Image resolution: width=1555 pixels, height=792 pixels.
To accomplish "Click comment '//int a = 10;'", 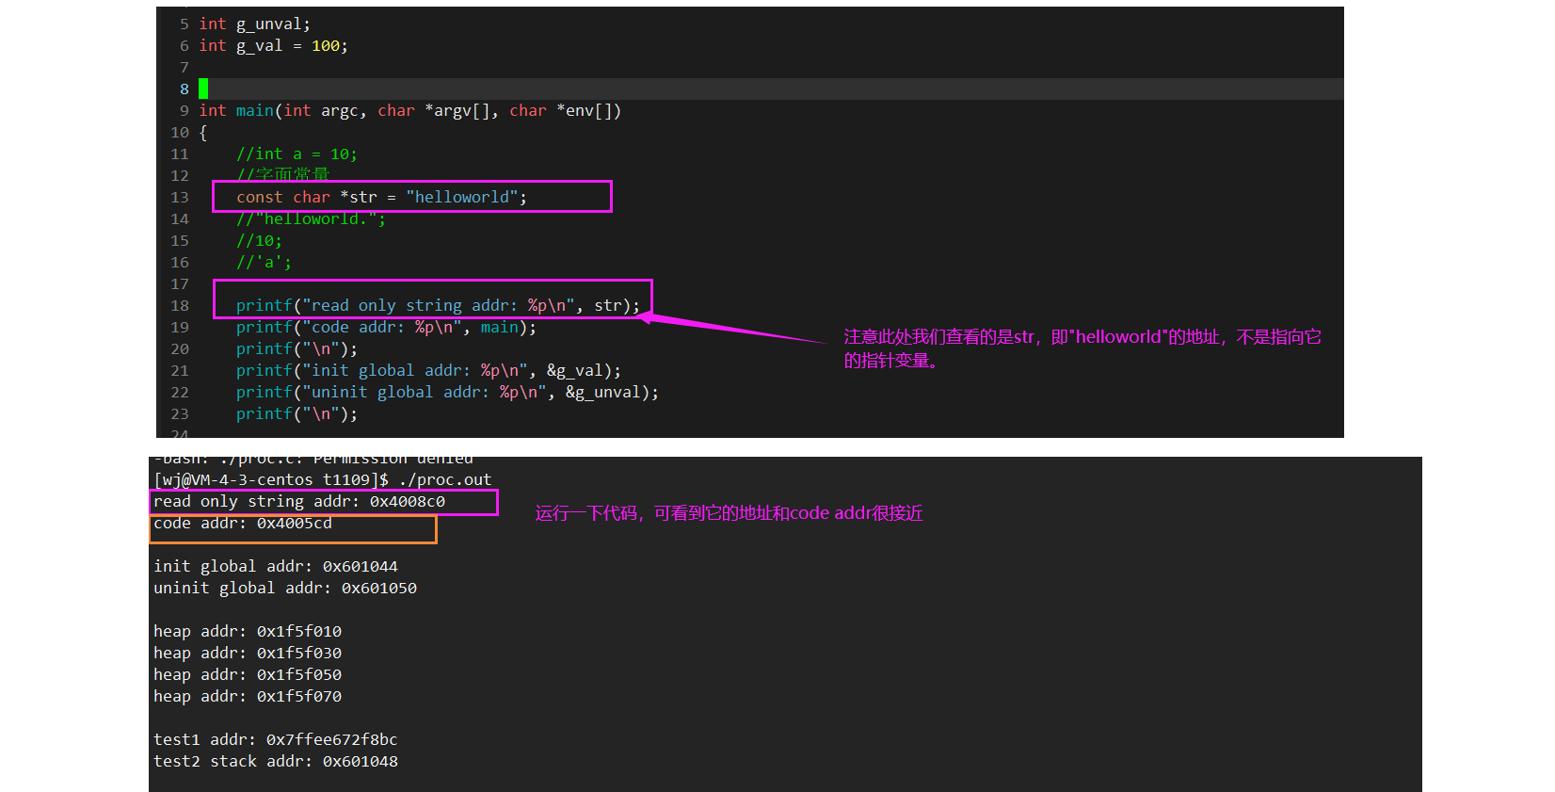I will point(297,154).
